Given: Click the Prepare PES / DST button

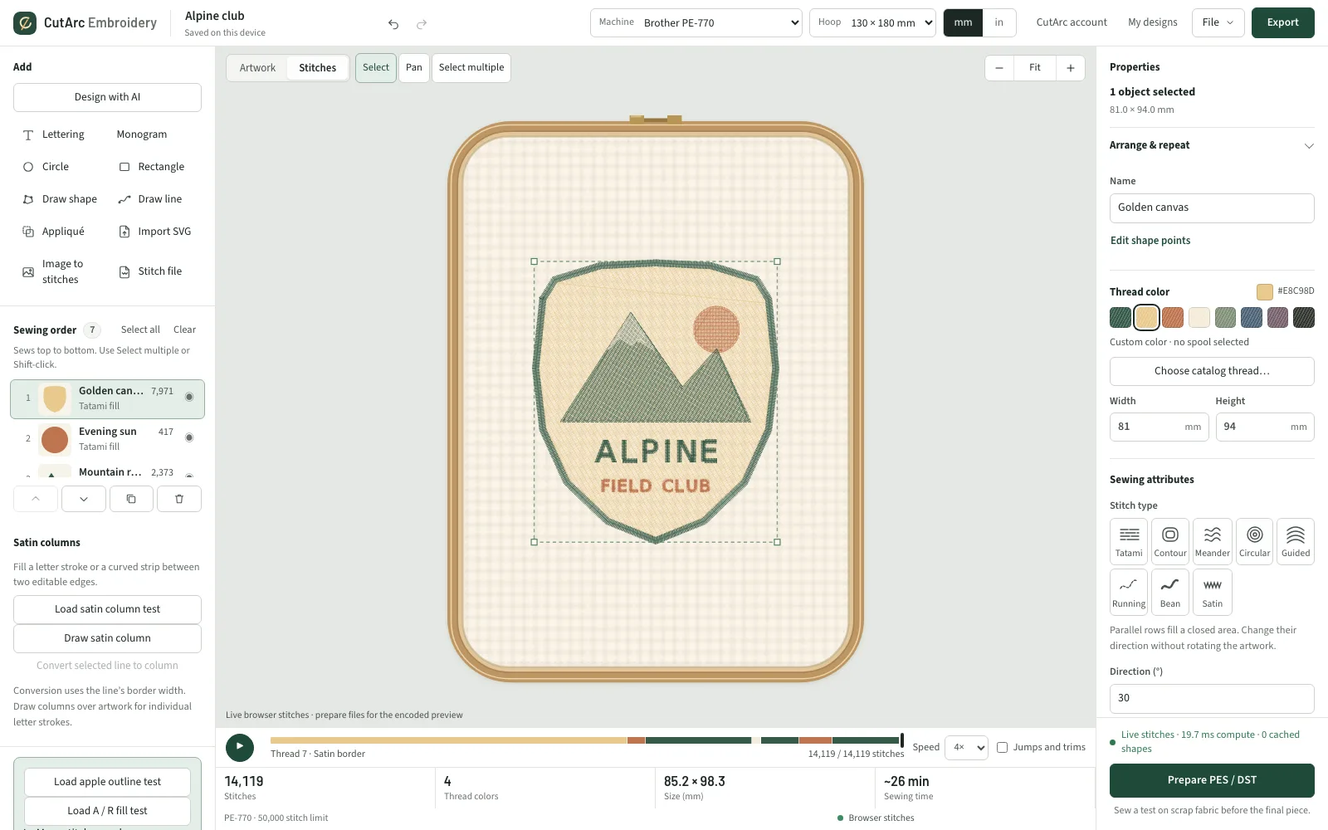Looking at the screenshot, I should tap(1212, 780).
